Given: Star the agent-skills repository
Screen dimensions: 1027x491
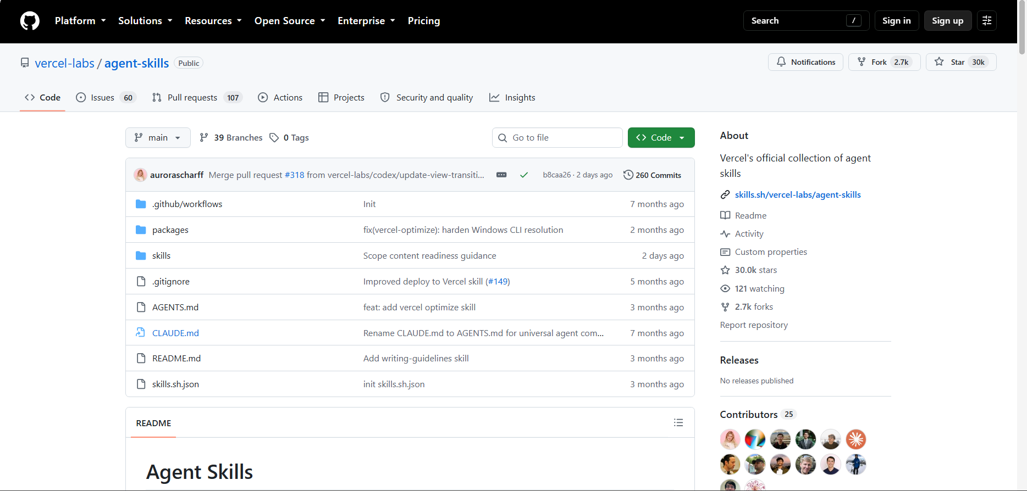Looking at the screenshot, I should (961, 62).
